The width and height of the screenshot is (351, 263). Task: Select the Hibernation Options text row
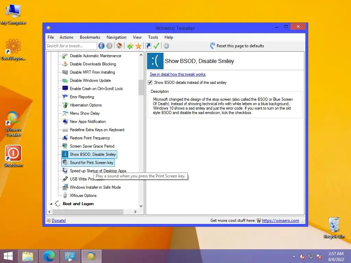tap(86, 105)
